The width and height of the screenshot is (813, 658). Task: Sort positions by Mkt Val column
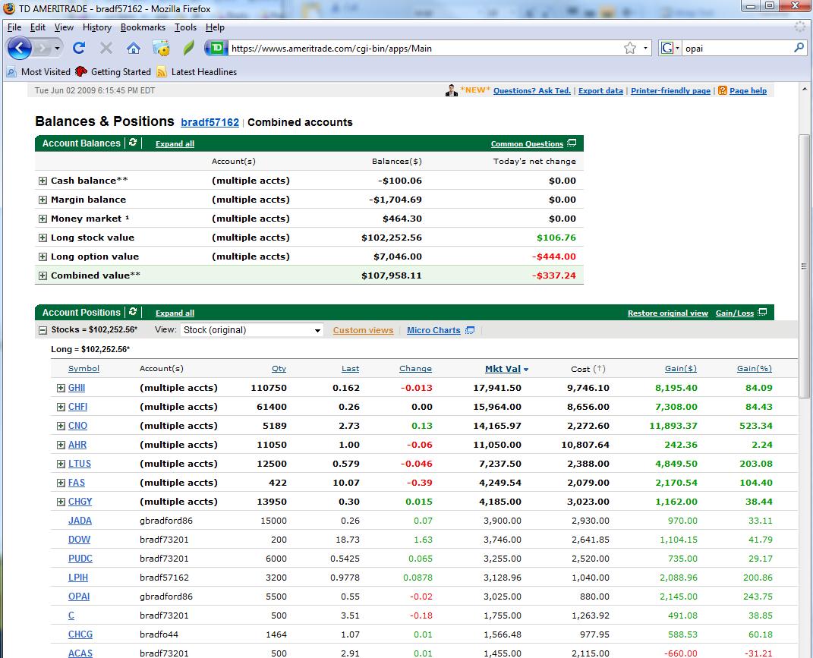503,369
